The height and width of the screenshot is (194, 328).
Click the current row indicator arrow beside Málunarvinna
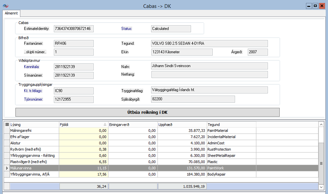point(7,168)
